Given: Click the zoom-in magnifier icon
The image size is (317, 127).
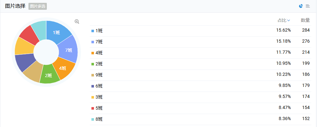Looking at the screenshot, I should click(x=77, y=21).
